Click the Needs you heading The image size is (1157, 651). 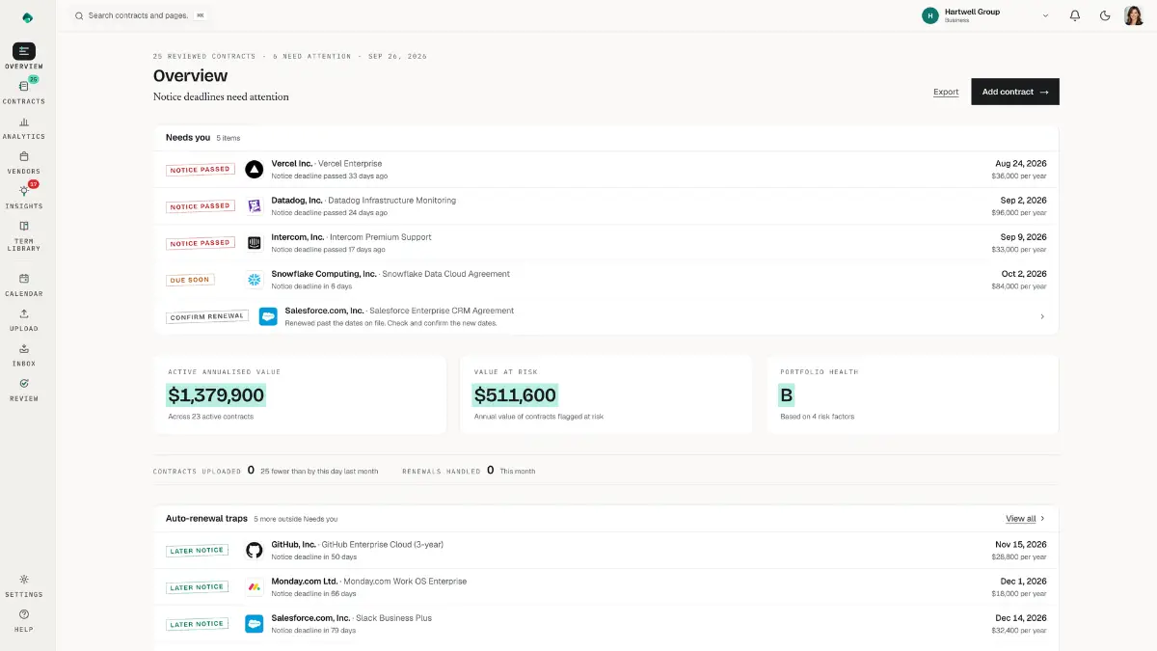[x=188, y=138]
